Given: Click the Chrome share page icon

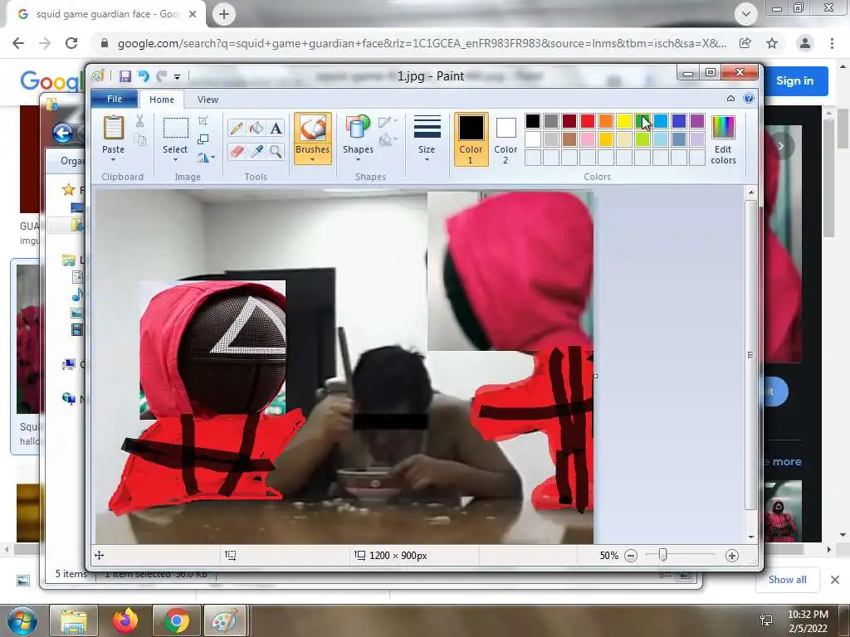Looking at the screenshot, I should [x=745, y=43].
